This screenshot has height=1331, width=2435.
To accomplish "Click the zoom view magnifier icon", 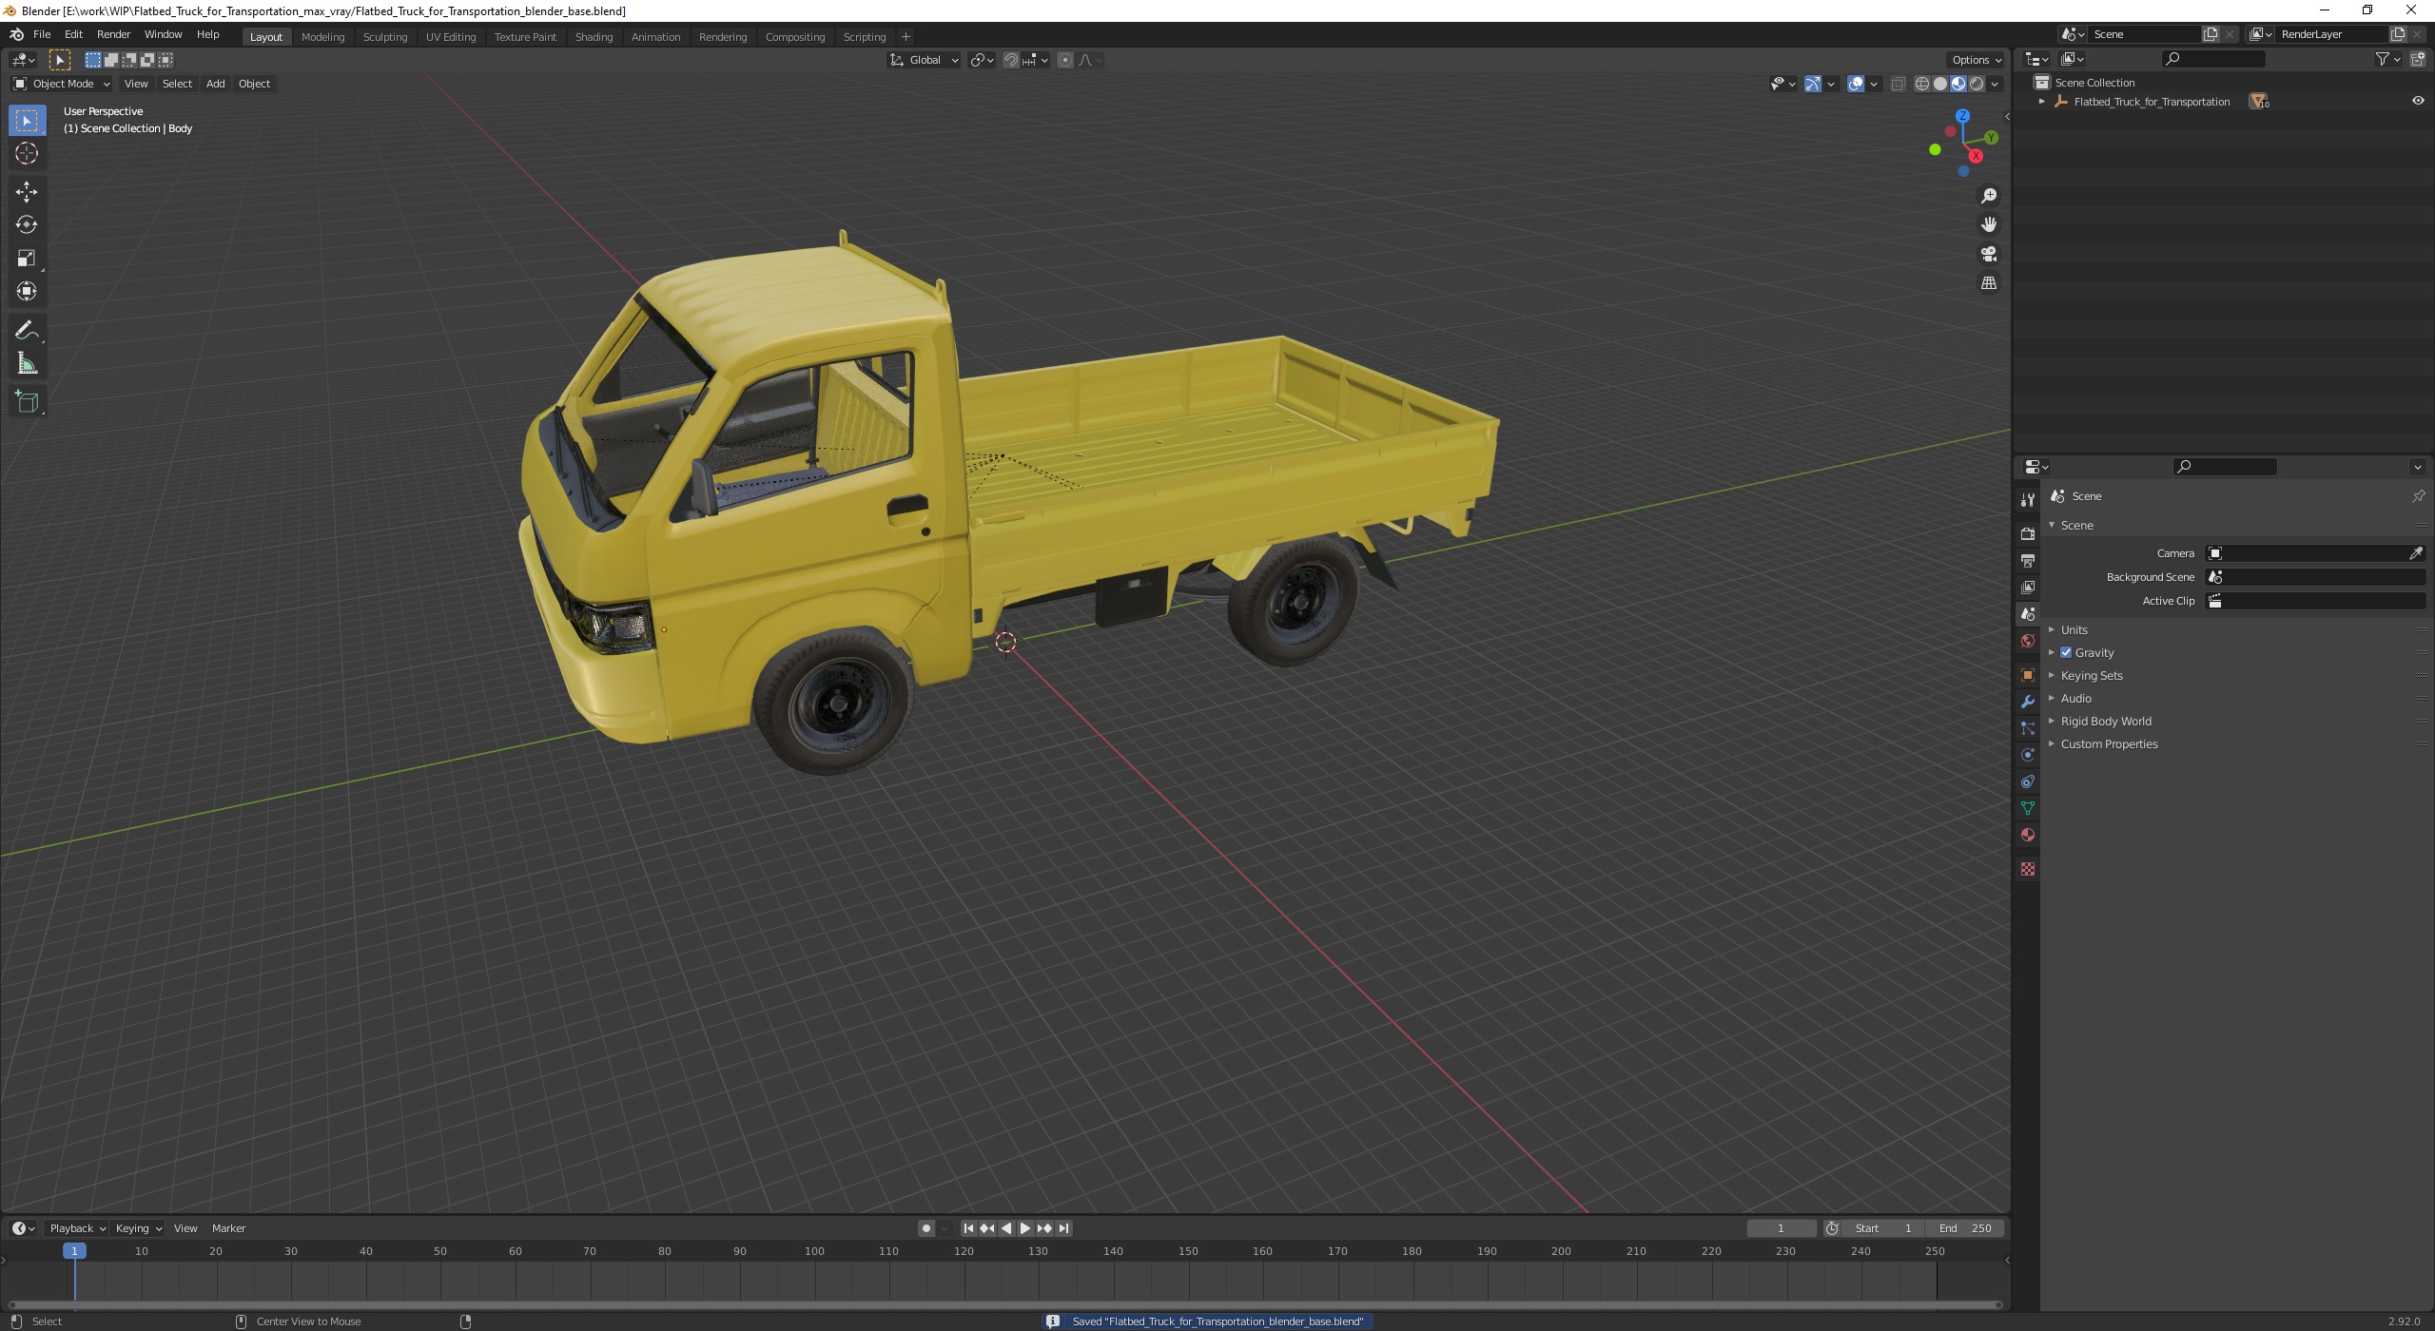I will [1988, 196].
